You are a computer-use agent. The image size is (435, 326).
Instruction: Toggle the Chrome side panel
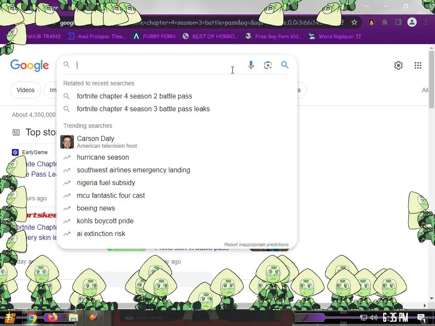398,22
